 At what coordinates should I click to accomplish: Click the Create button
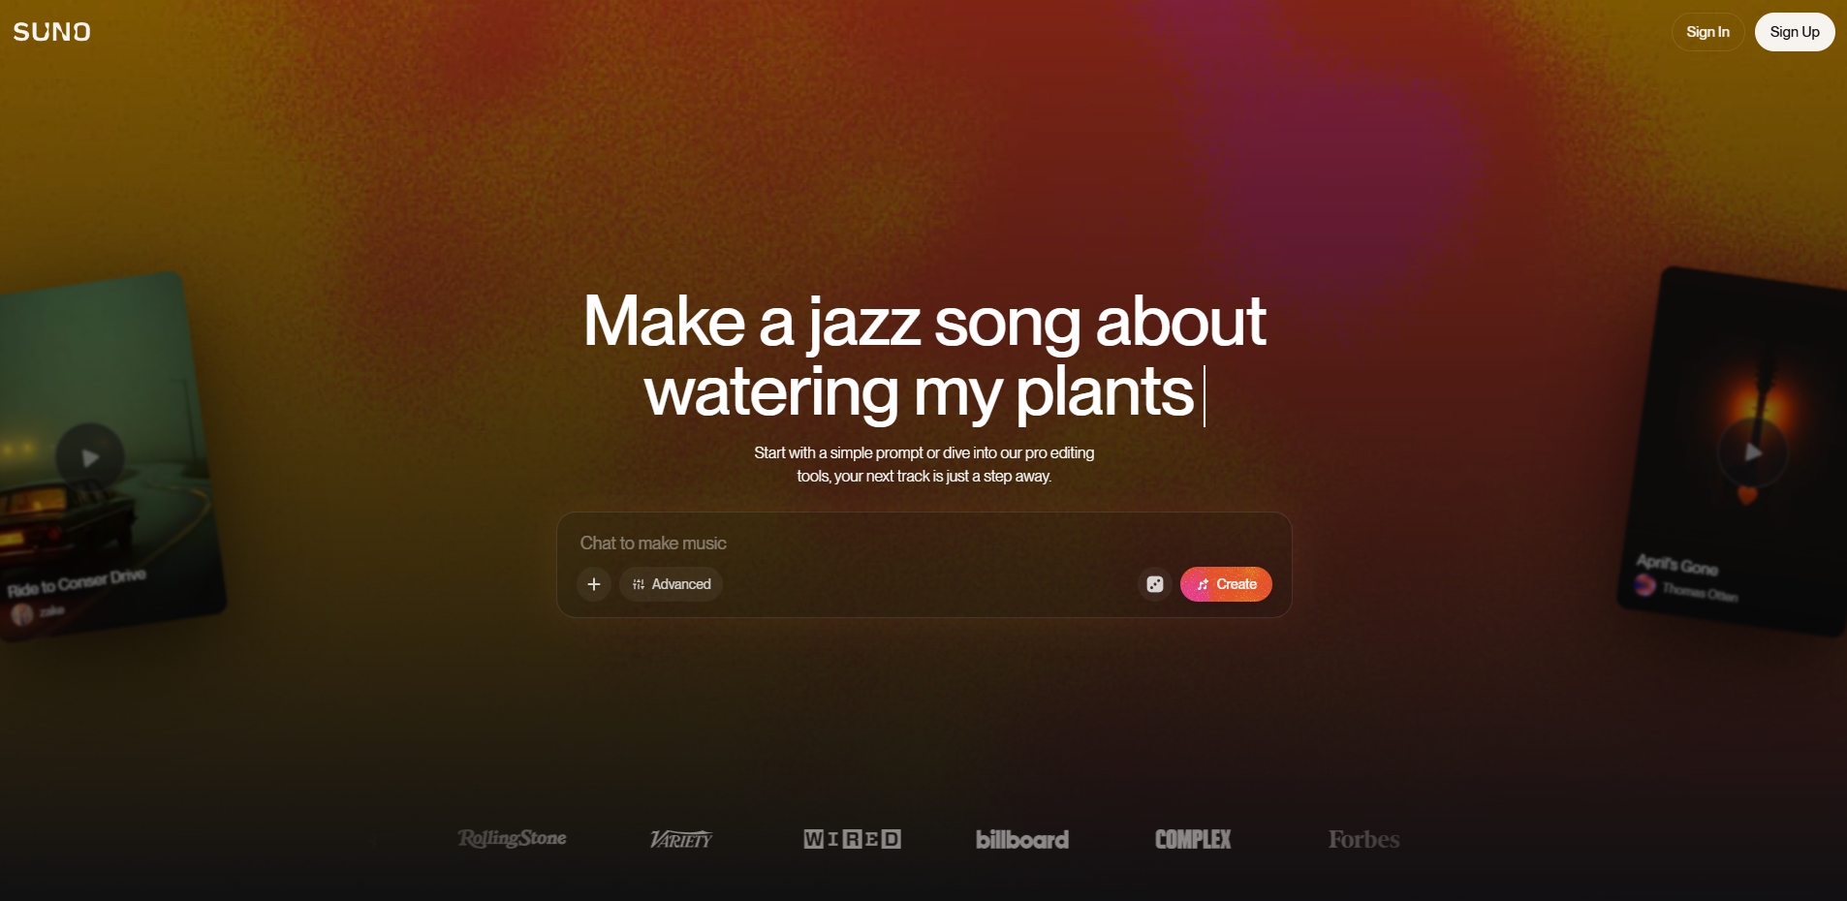click(1226, 584)
